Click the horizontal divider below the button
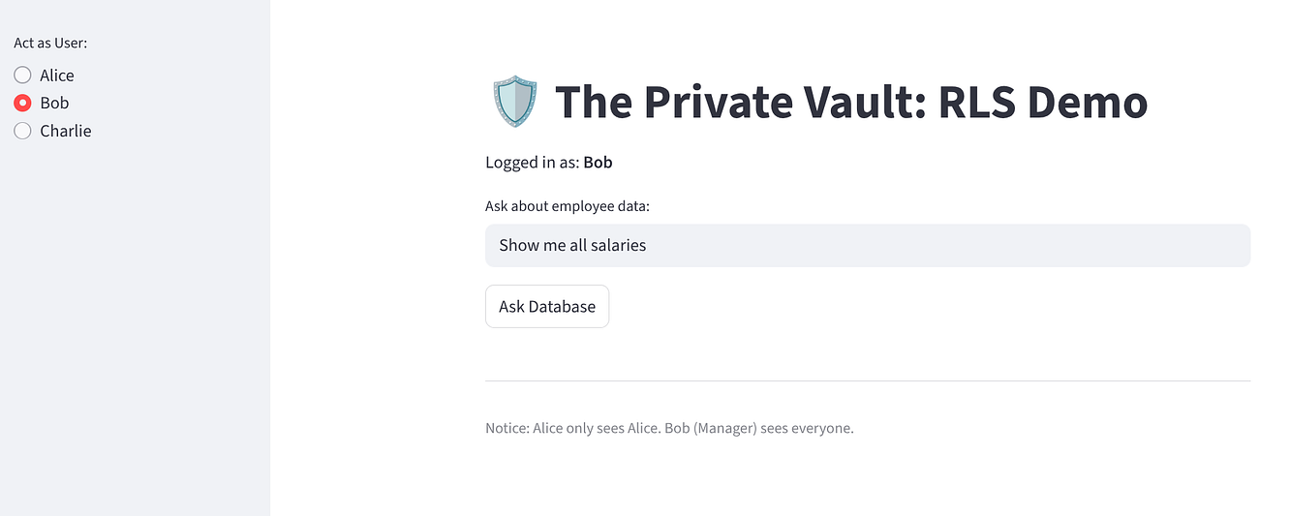 point(868,381)
